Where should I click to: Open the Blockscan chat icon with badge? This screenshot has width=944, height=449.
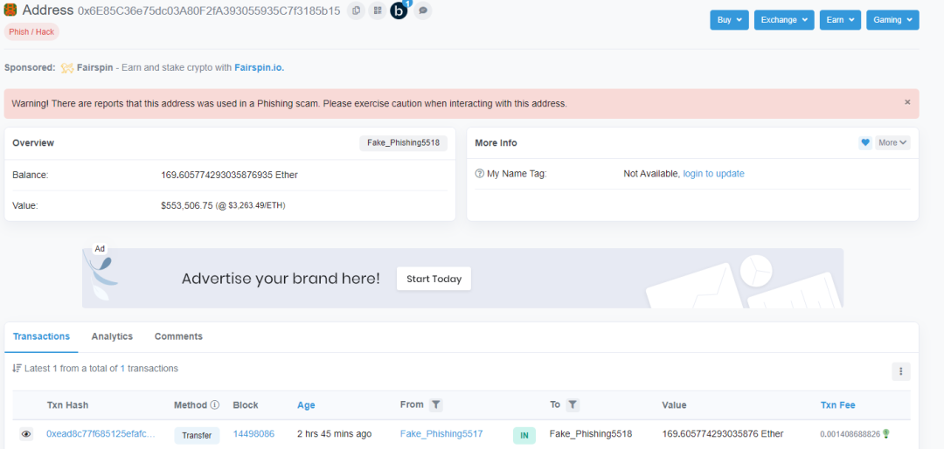[400, 10]
